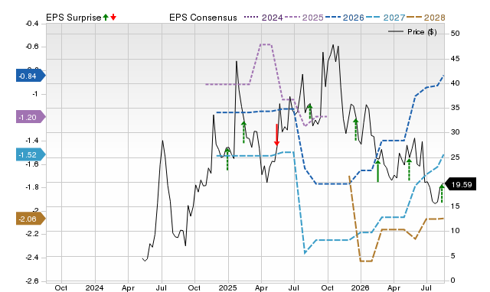This screenshot has width=490, height=292.
Task: Click the Price ($) legend label
Action: coord(422,32)
